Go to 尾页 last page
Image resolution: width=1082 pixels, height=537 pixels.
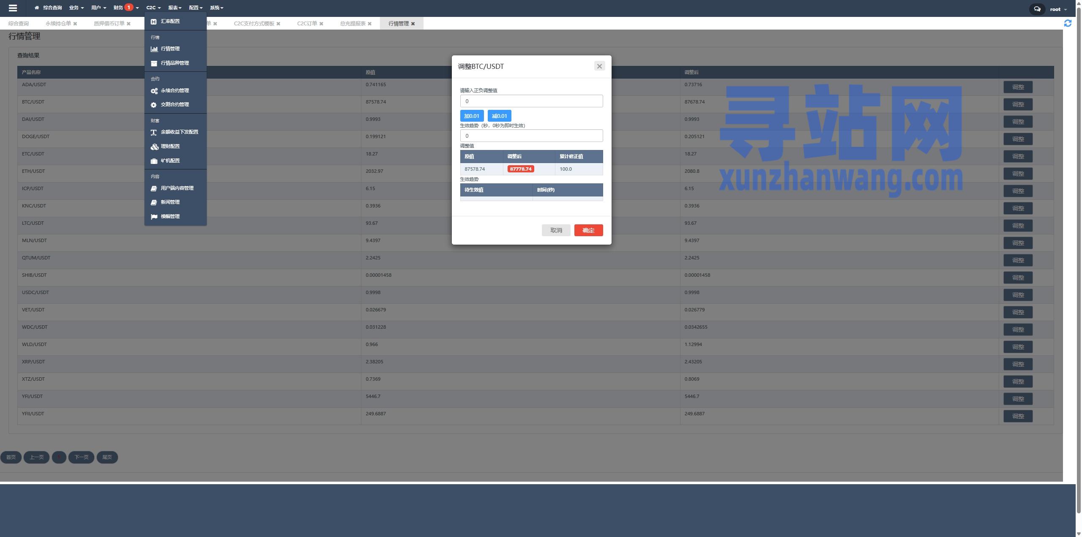pyautogui.click(x=107, y=457)
